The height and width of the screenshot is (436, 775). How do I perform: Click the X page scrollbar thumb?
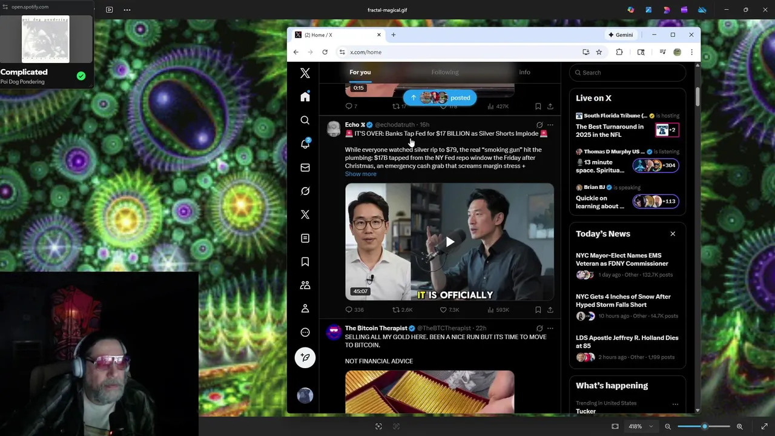coord(697,96)
